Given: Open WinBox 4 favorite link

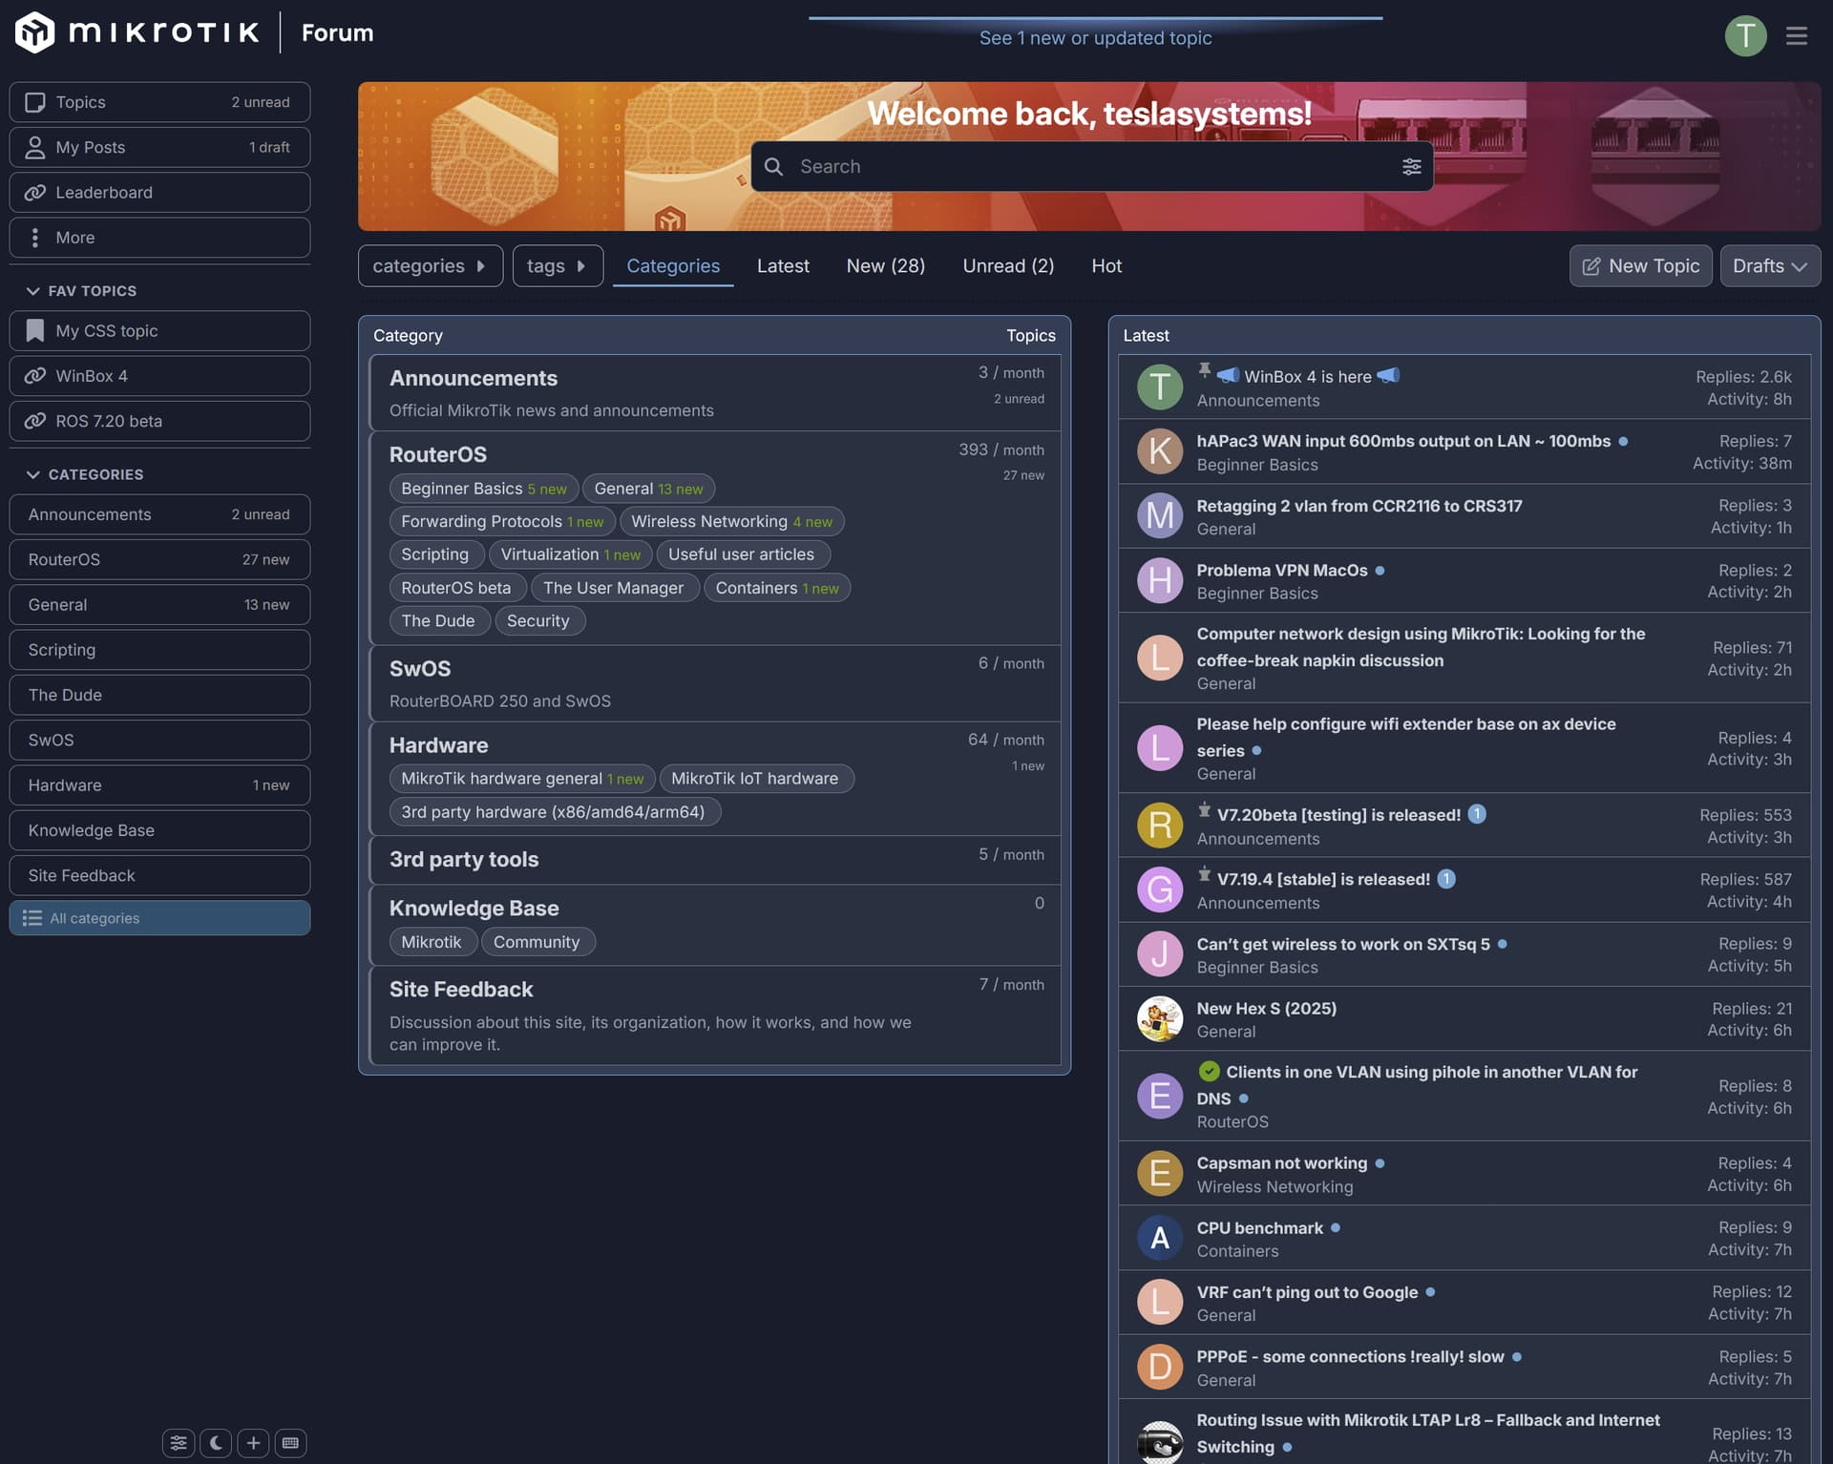Looking at the screenshot, I should 159,375.
